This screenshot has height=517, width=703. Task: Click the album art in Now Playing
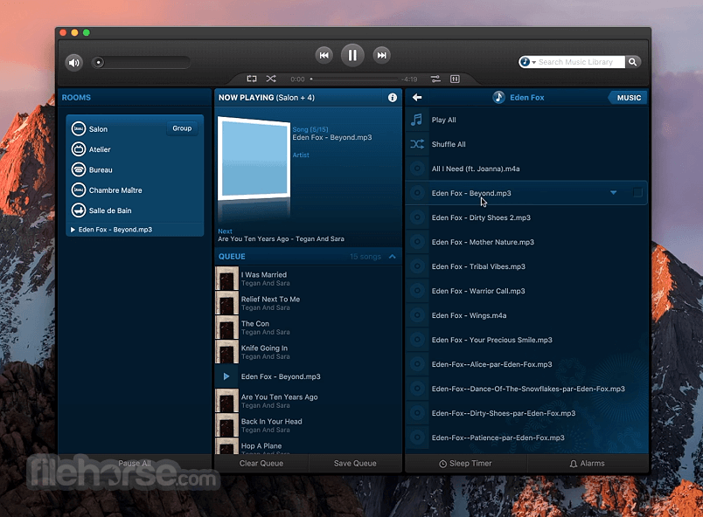pyautogui.click(x=254, y=158)
